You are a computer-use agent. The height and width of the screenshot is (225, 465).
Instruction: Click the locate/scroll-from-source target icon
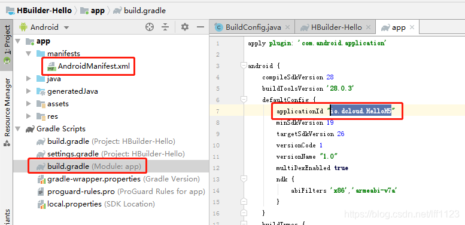tap(150, 27)
